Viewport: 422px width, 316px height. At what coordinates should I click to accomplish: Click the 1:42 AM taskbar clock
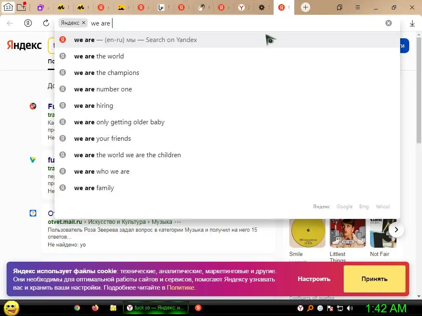pyautogui.click(x=386, y=308)
